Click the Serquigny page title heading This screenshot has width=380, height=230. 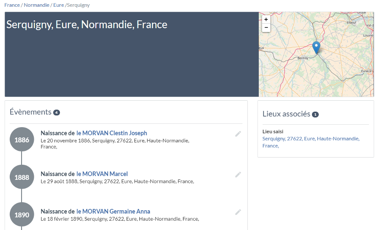pyautogui.click(x=87, y=24)
